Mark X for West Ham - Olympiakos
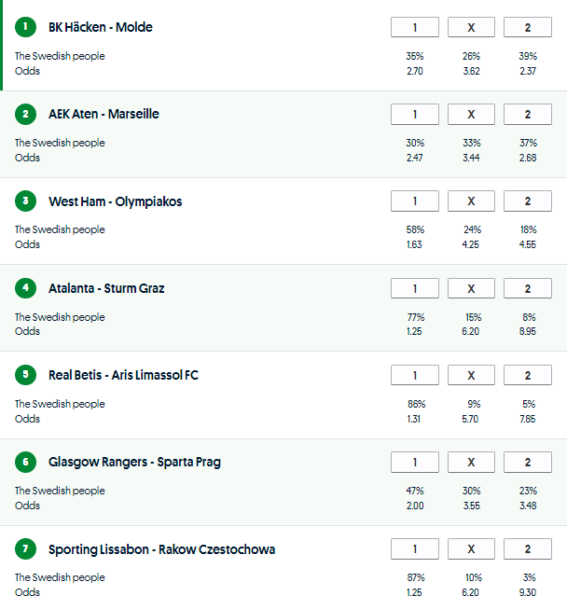The image size is (567, 610). point(471,201)
